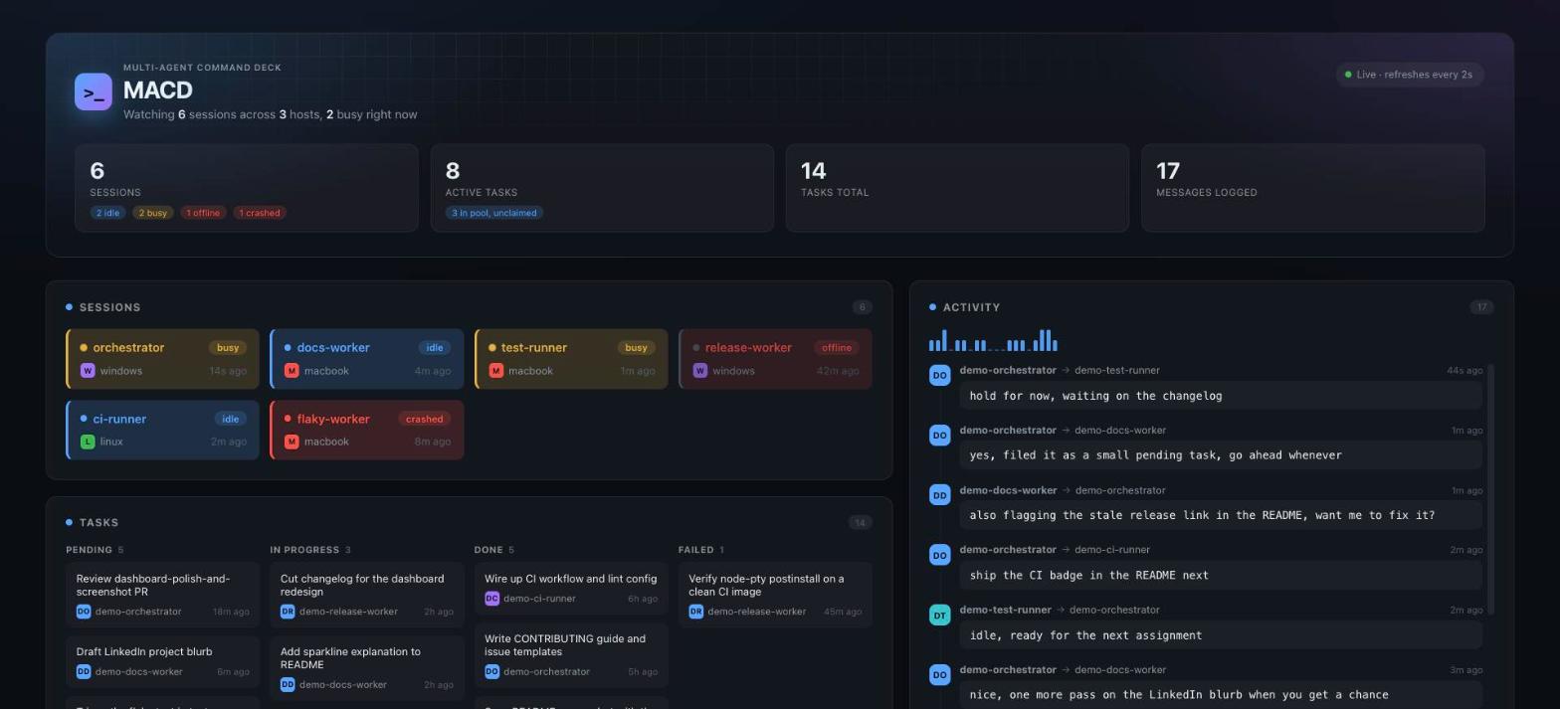Click the W host icon on release-worker card
1560x709 pixels.
click(x=699, y=371)
